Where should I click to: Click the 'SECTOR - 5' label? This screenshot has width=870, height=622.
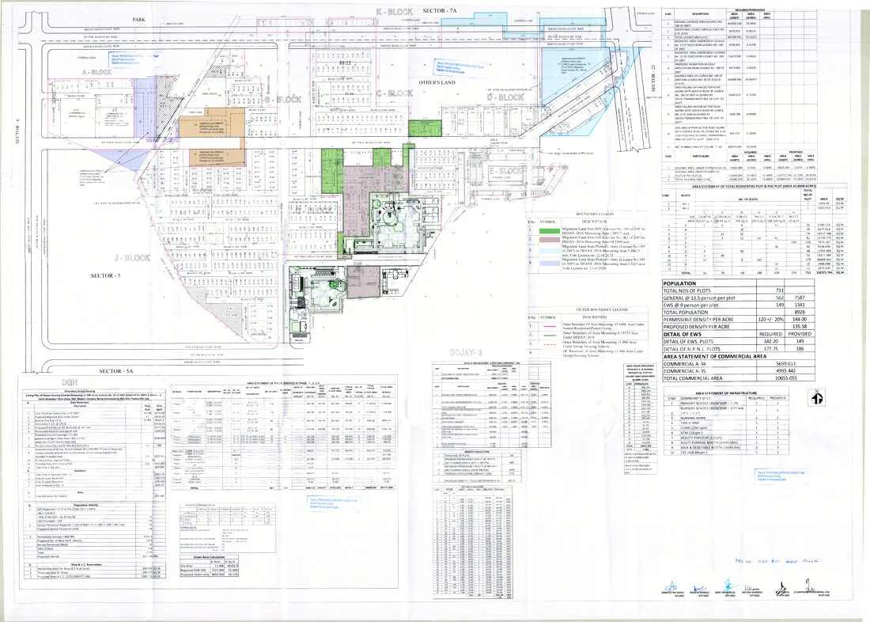coord(106,275)
